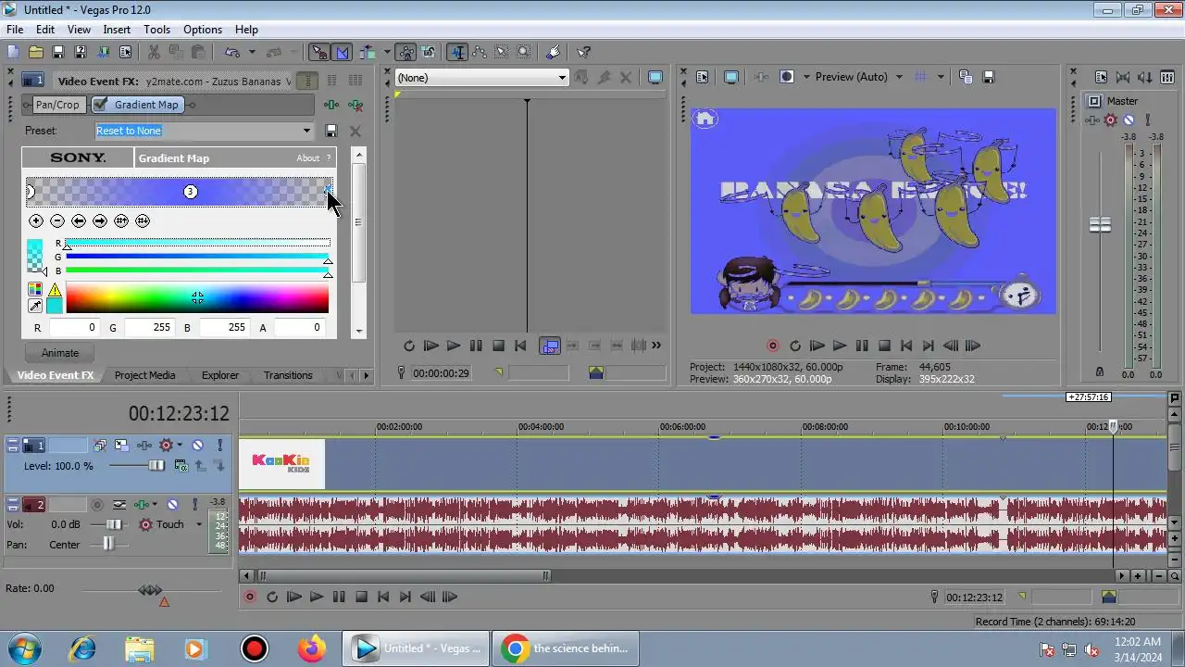The width and height of the screenshot is (1185, 667).
Task: Select previous gradient control point arrow
Action: 79,221
